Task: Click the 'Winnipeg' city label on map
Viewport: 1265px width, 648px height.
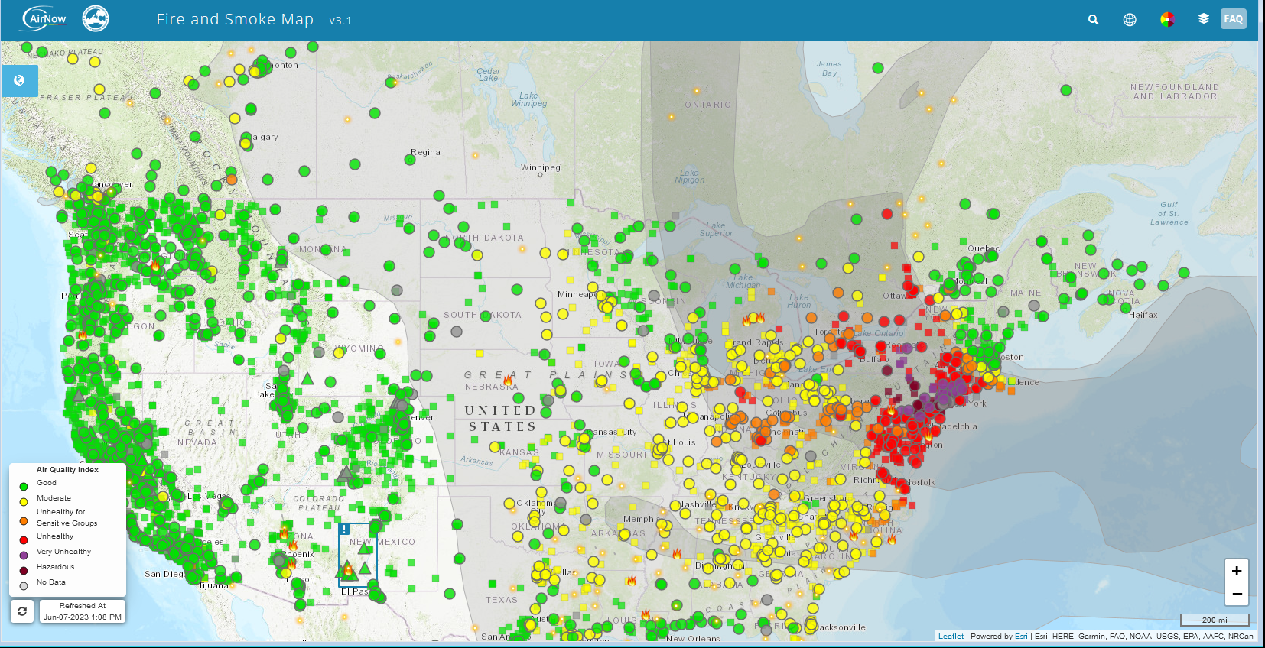Action: (541, 167)
